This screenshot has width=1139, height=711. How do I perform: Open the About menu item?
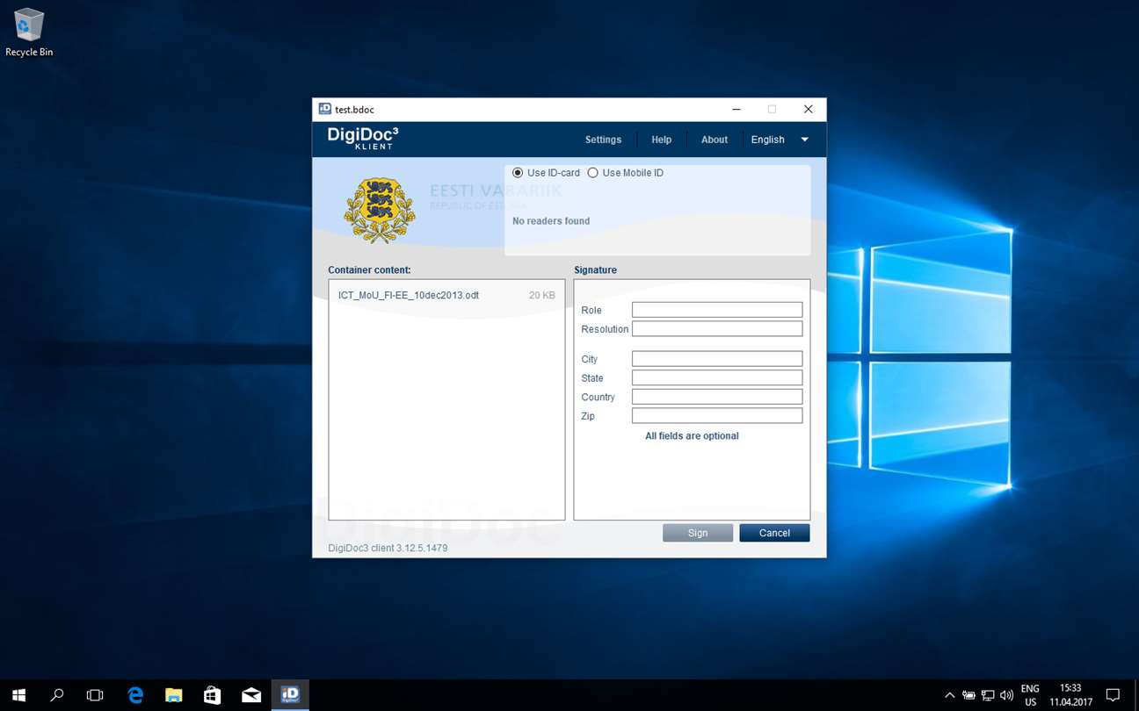715,140
